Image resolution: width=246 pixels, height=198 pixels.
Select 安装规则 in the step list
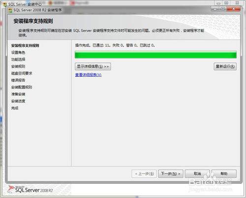point(18,66)
